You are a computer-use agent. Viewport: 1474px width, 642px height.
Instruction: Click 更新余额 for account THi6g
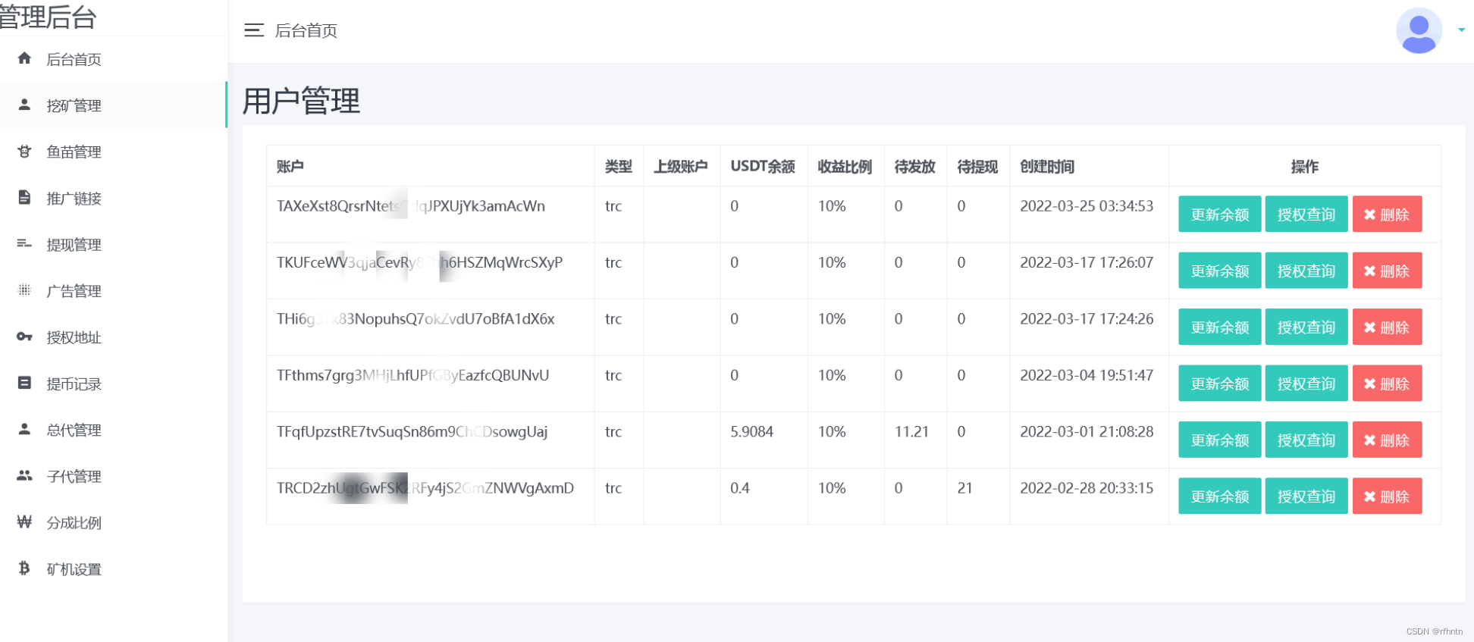(1219, 327)
